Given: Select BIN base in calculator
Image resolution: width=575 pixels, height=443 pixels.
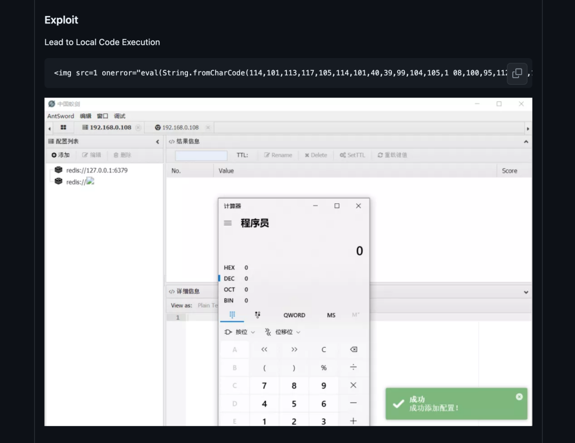Looking at the screenshot, I should pyautogui.click(x=236, y=301).
